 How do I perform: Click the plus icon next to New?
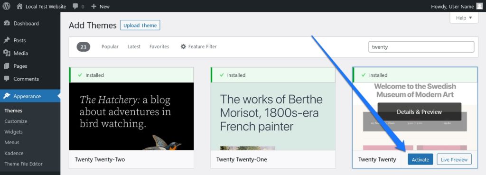pos(93,6)
